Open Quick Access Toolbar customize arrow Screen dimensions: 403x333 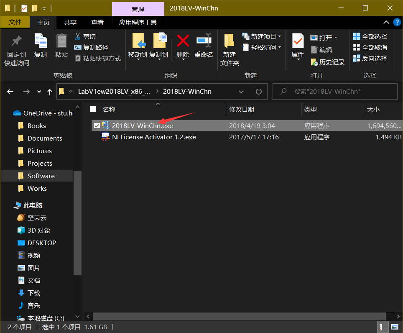[44, 9]
